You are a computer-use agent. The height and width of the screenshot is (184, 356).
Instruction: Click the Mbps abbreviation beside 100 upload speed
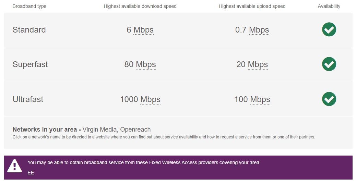point(260,99)
